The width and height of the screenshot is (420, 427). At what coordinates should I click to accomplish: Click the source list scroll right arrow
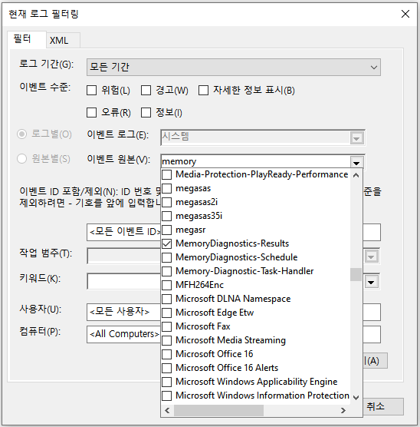343,410
